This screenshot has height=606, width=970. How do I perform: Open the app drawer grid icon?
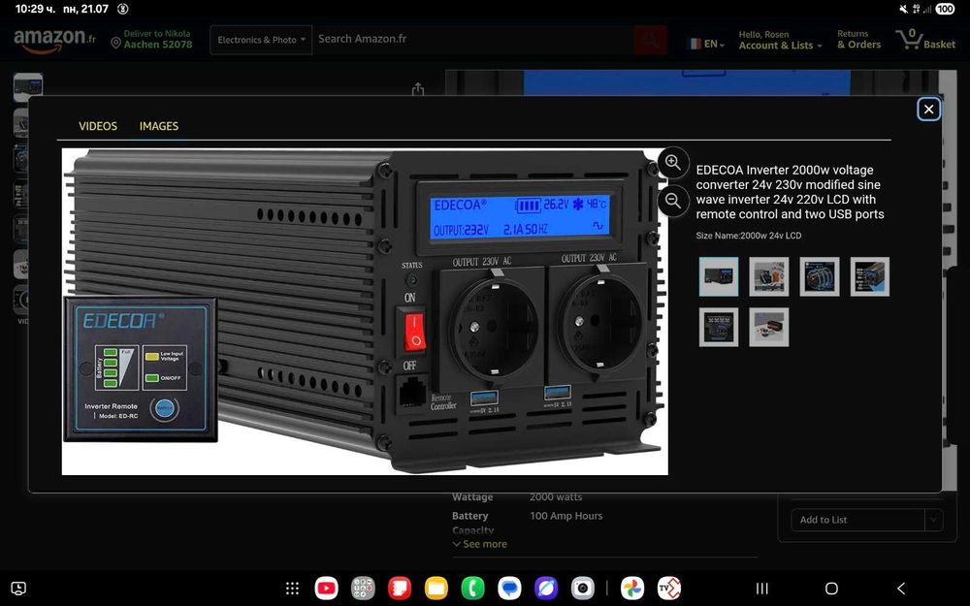click(x=292, y=589)
